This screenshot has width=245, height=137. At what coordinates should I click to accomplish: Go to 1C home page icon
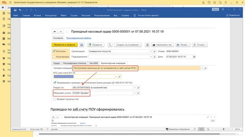[3, 8]
